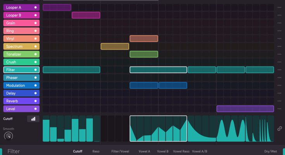Click the link chain icon beside the envelope lane
285x155 pixels.
[x=280, y=129]
